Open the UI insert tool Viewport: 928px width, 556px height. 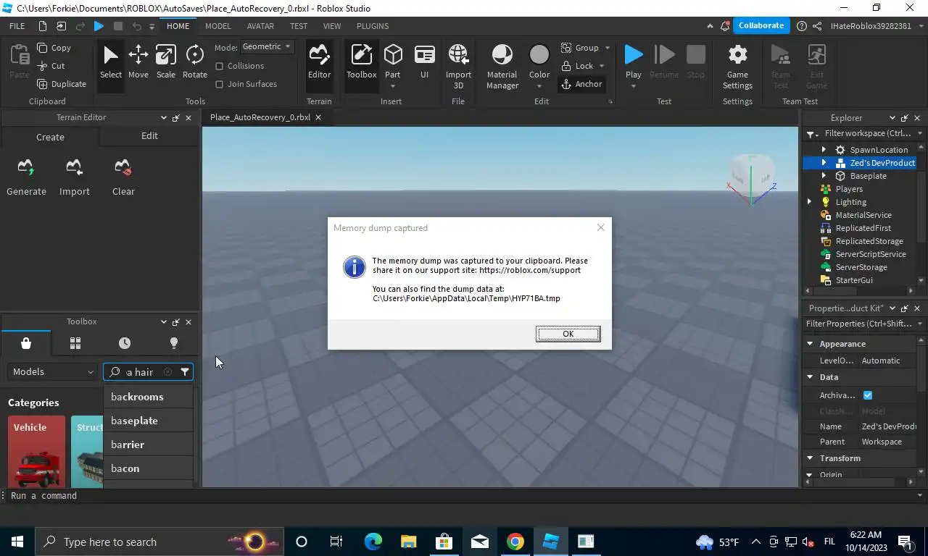[x=424, y=62]
